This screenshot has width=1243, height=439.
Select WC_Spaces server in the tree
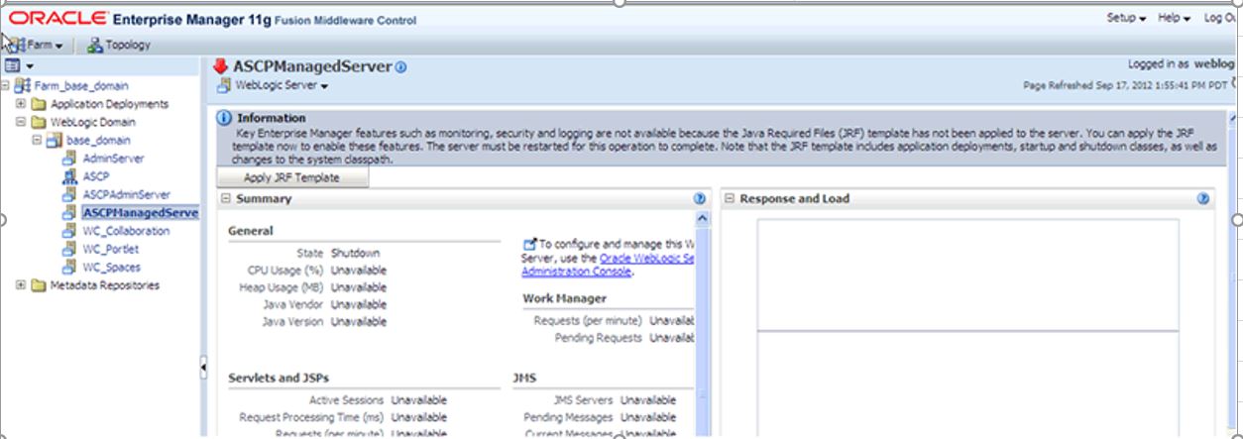tap(111, 267)
